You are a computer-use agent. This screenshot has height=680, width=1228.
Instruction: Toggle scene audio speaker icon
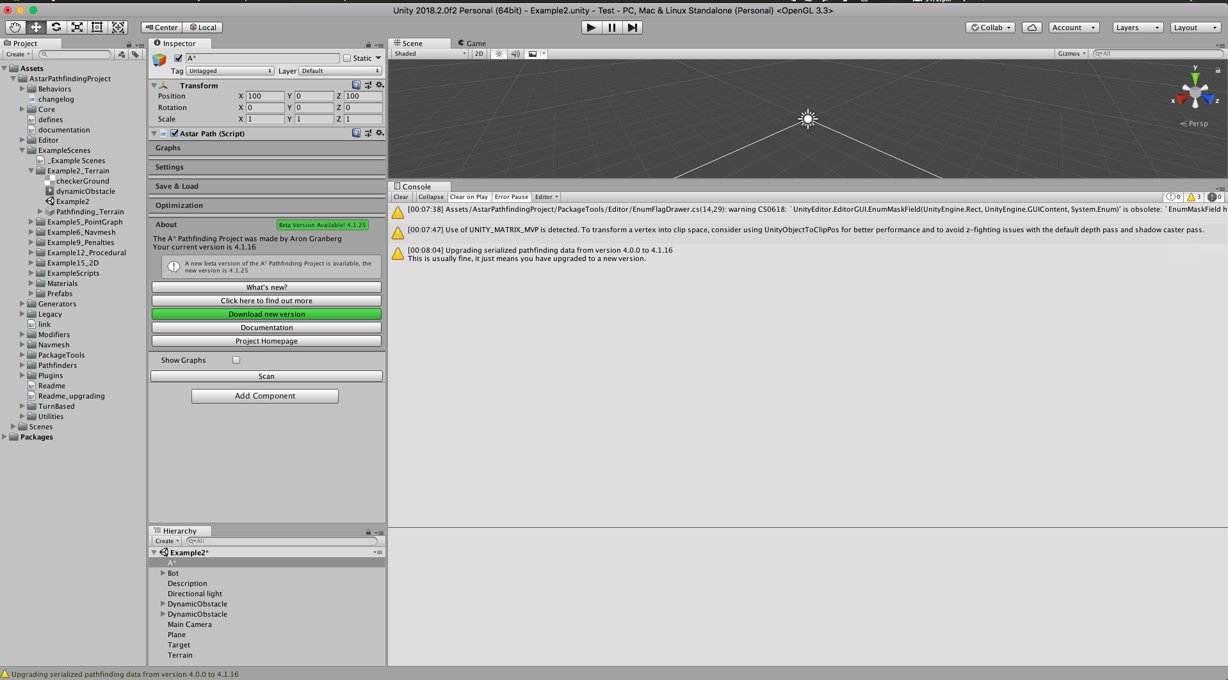pos(515,54)
